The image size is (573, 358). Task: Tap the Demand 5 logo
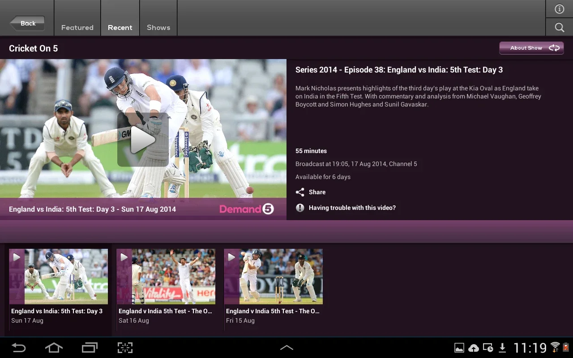(247, 209)
